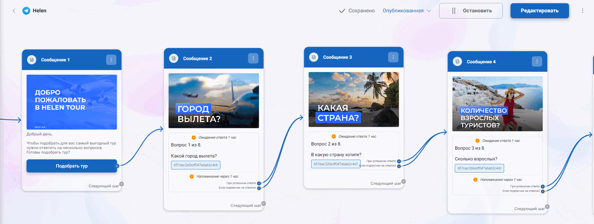Click the Если подписчик не ответил connector in Сообщение 4
This screenshot has width=594, height=224.
[543, 191]
